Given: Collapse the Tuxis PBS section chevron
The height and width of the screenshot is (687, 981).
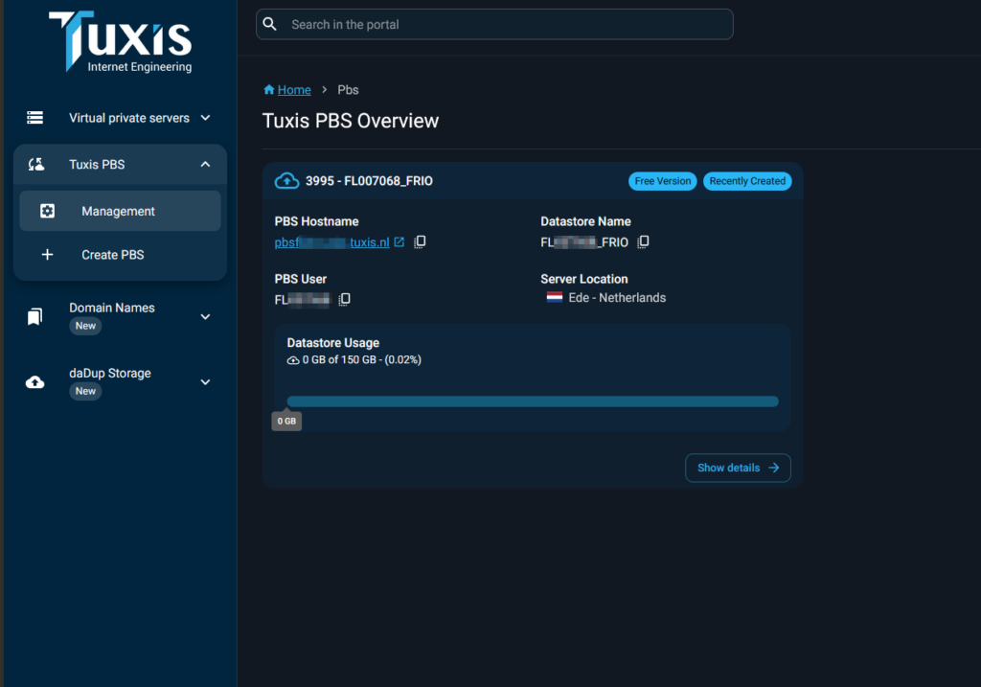Looking at the screenshot, I should tap(205, 165).
